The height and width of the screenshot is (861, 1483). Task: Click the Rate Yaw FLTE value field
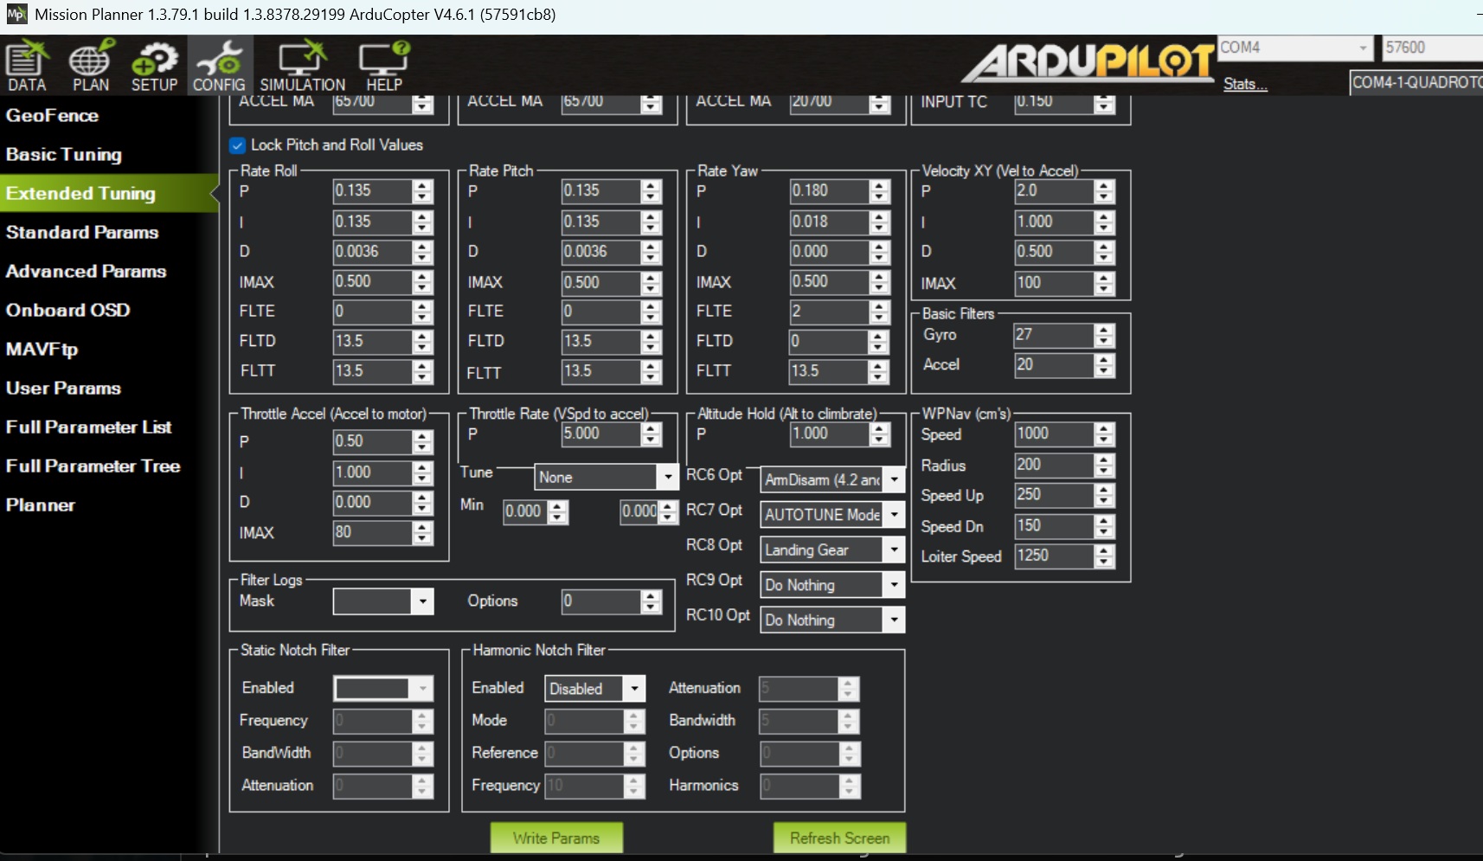(x=830, y=312)
